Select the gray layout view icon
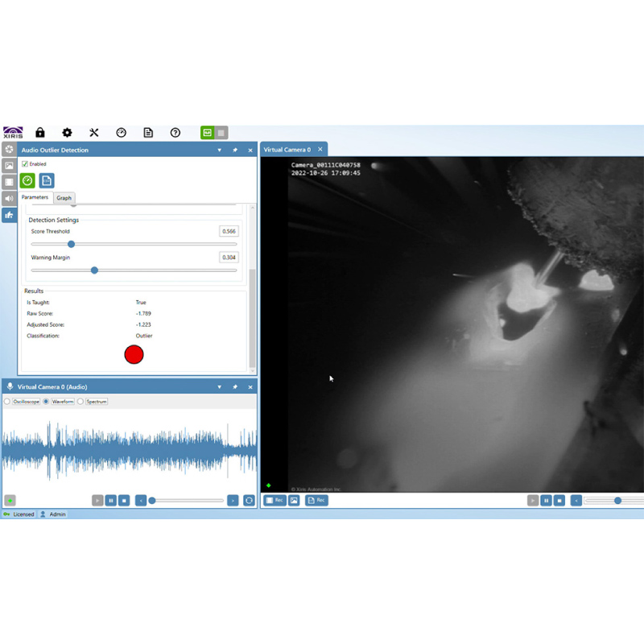This screenshot has width=644, height=644. pyautogui.click(x=221, y=132)
